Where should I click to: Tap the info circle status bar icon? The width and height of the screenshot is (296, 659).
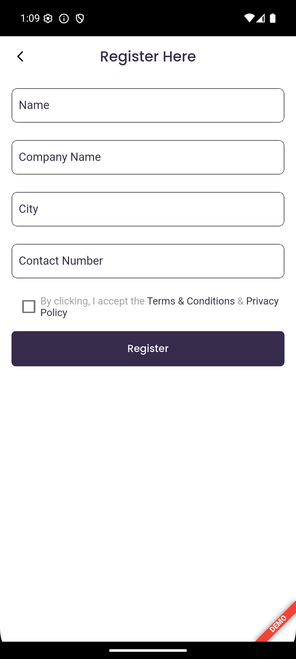tap(64, 19)
